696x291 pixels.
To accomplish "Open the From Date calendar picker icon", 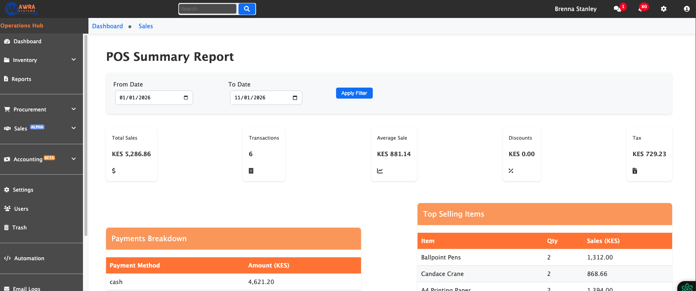I will (186, 97).
